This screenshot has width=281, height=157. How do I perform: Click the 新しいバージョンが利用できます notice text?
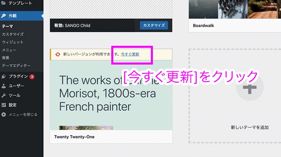click(x=91, y=54)
